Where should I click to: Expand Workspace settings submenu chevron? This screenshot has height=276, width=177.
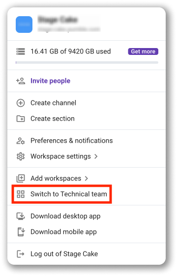click(x=96, y=156)
